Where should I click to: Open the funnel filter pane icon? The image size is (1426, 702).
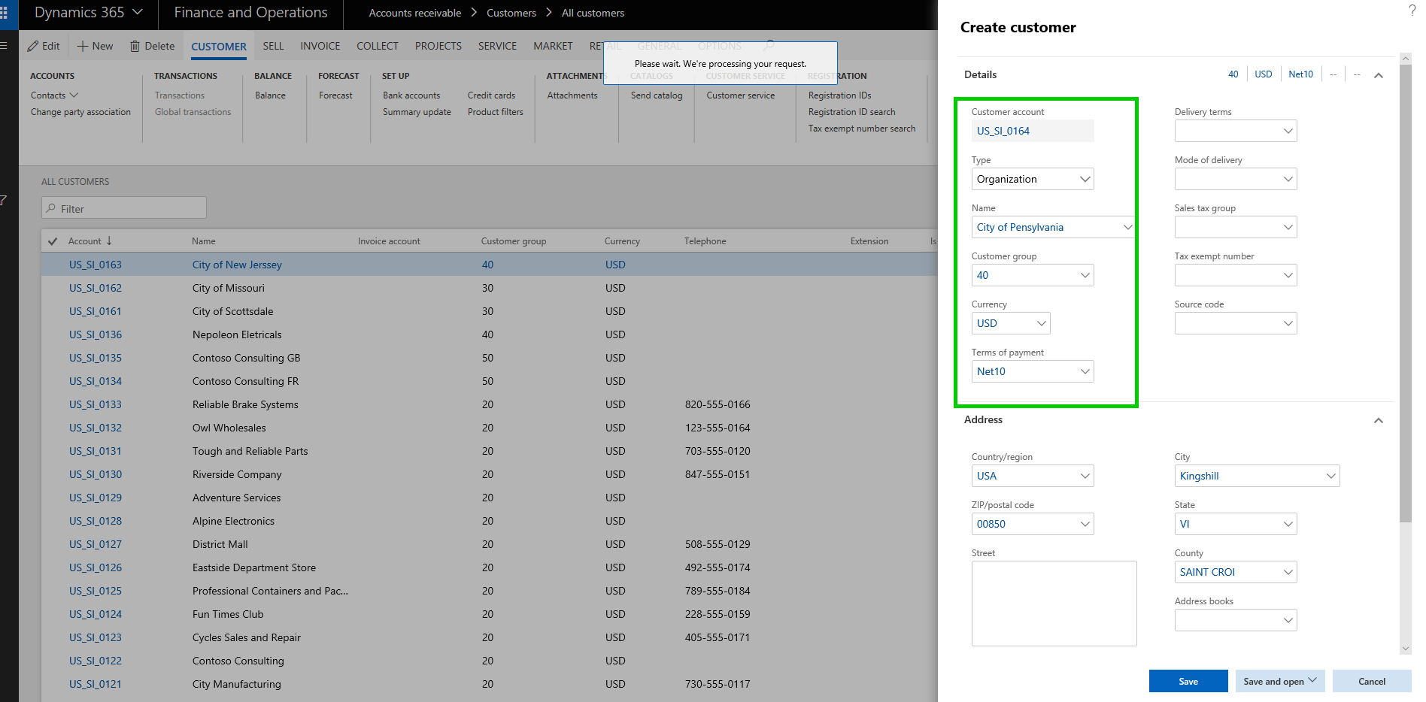(x=4, y=200)
